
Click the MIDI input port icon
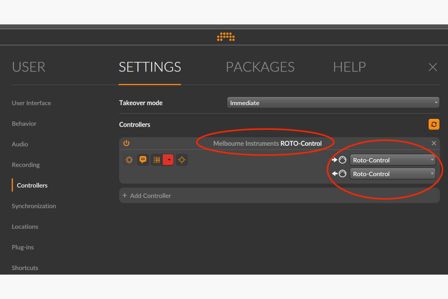pos(339,160)
